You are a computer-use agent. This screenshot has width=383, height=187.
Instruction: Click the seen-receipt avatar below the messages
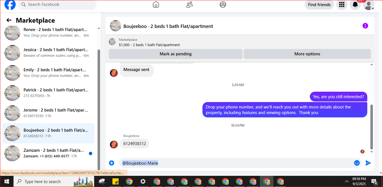point(363,152)
